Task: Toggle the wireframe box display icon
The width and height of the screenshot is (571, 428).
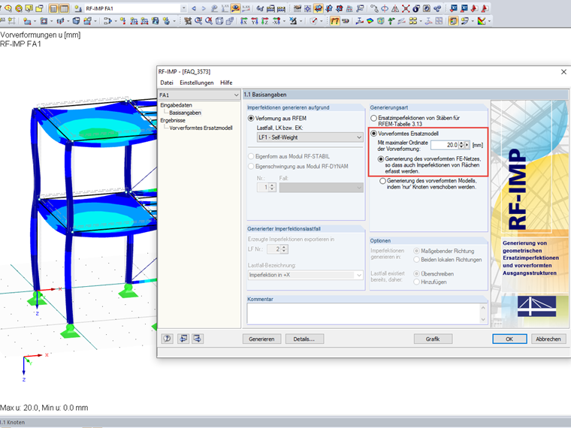Action: (219, 21)
